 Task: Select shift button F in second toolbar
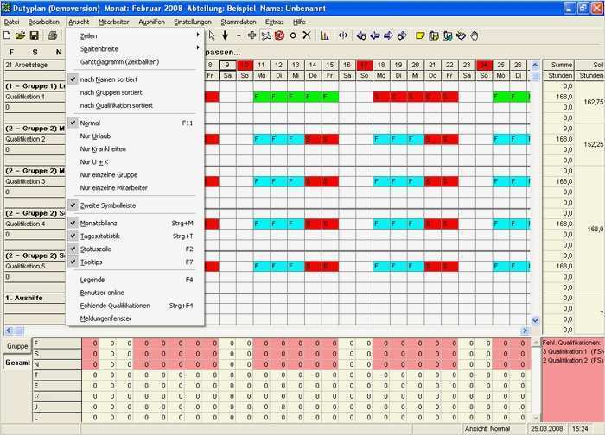pyautogui.click(x=11, y=52)
